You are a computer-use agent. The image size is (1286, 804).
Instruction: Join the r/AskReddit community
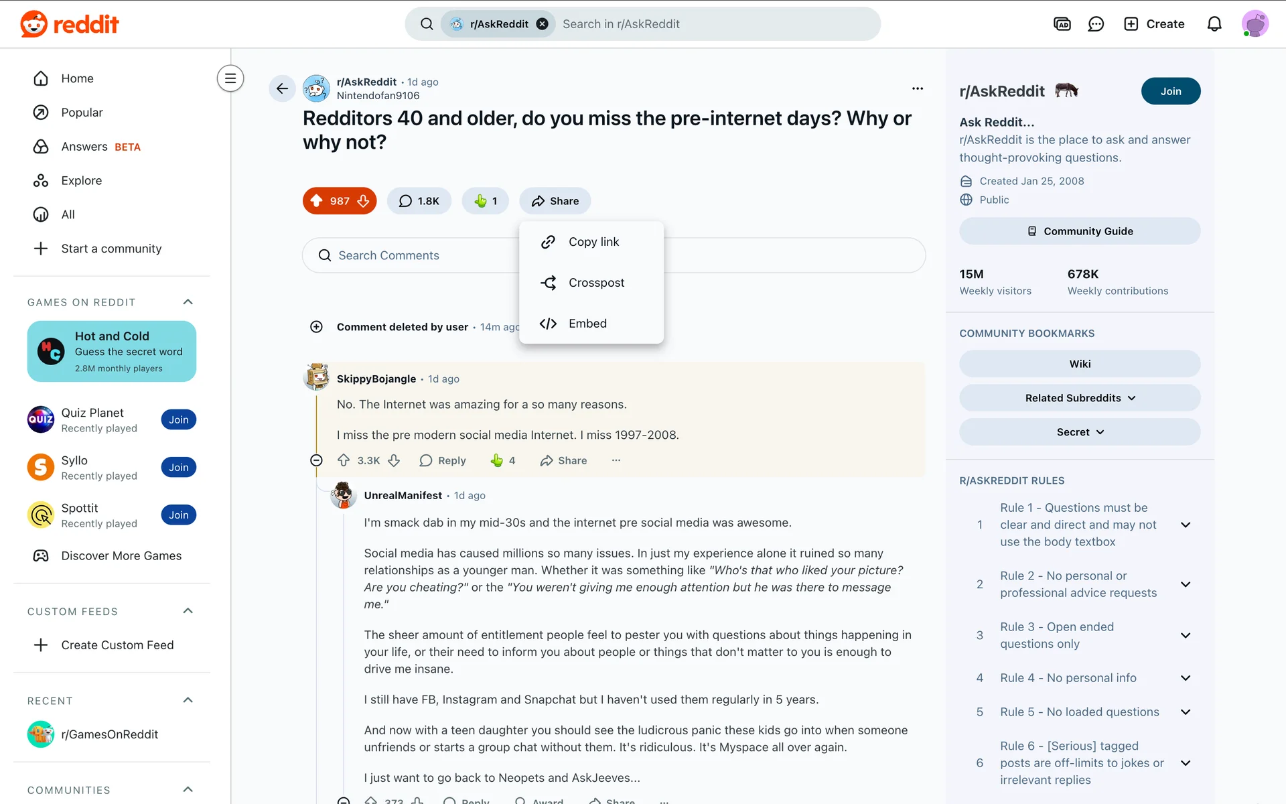(1171, 91)
